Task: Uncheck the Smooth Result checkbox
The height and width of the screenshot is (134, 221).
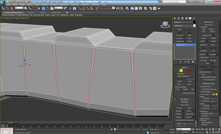Action: [200, 86]
